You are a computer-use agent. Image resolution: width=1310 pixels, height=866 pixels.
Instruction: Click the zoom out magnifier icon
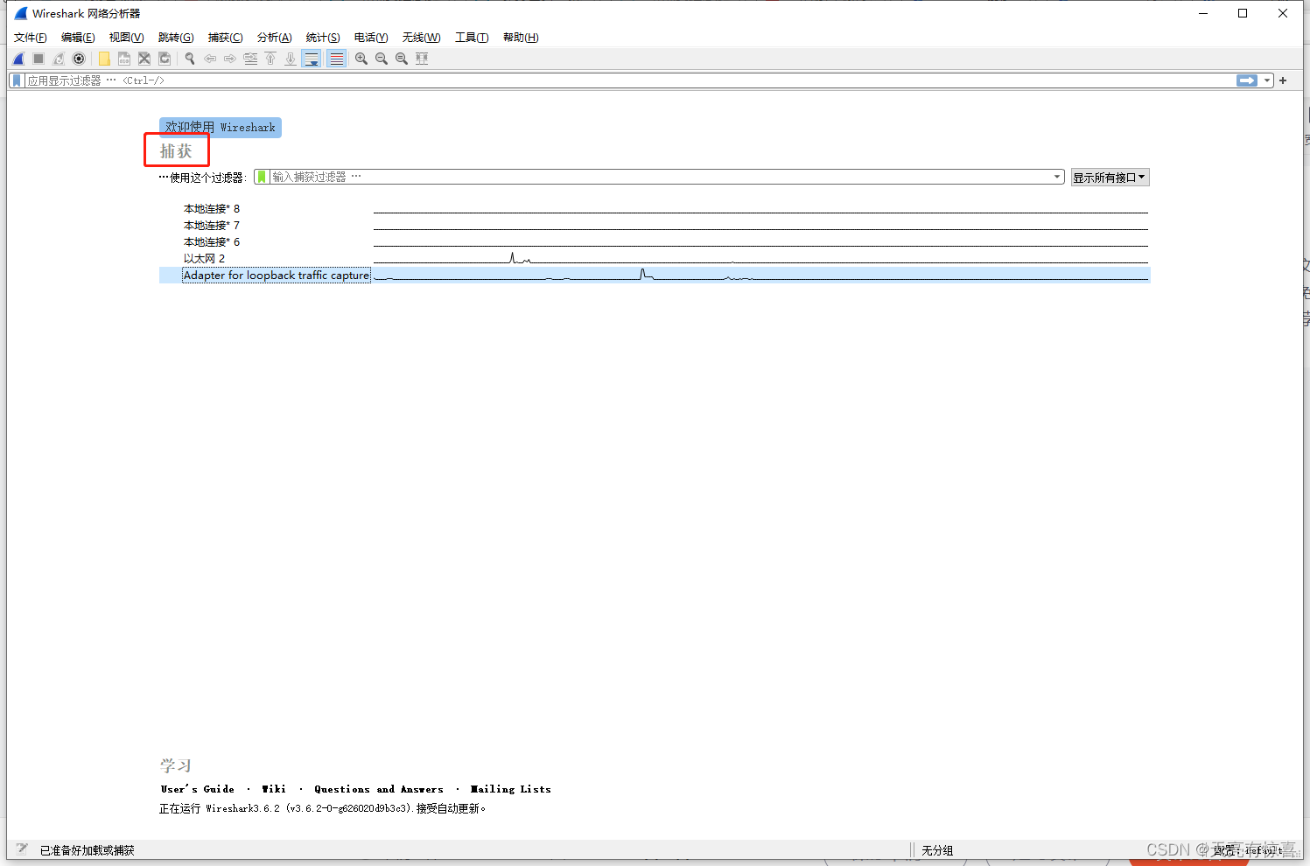point(382,59)
